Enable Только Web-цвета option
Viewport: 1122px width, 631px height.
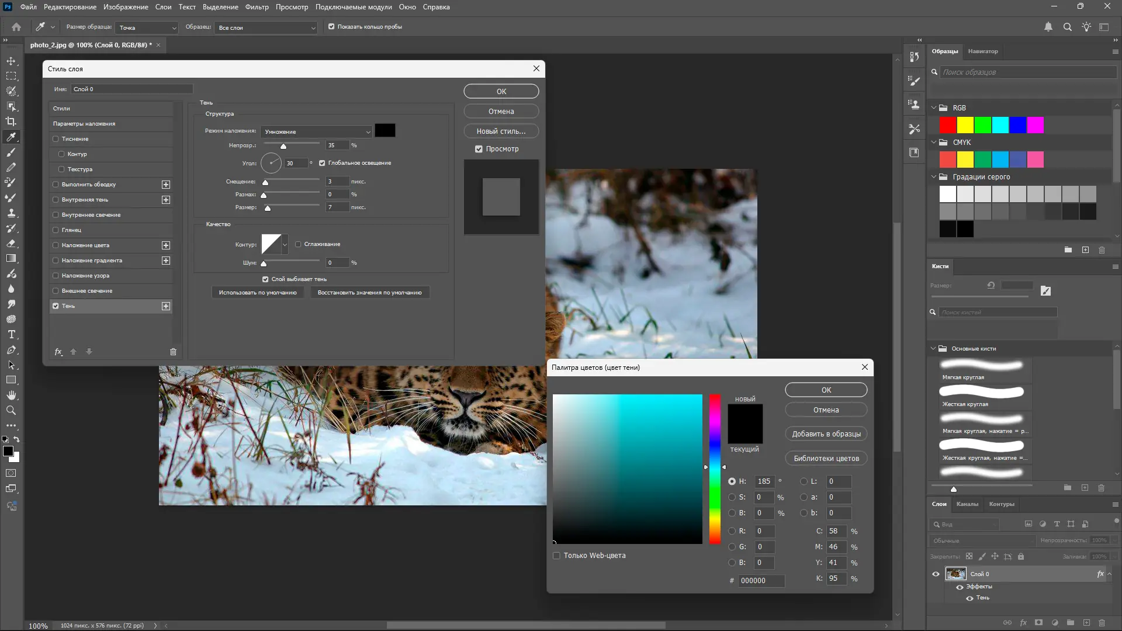coord(556,556)
